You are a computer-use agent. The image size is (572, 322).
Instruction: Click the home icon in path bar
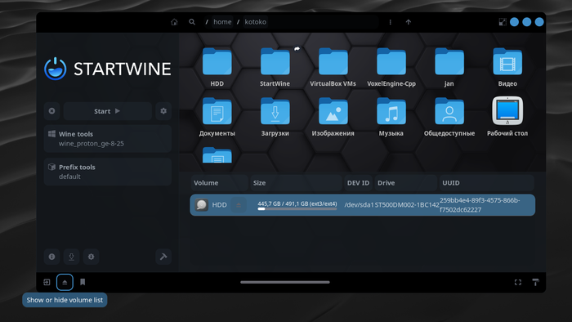click(174, 22)
